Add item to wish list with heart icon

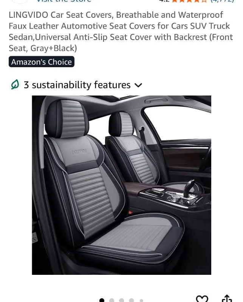tap(202, 299)
